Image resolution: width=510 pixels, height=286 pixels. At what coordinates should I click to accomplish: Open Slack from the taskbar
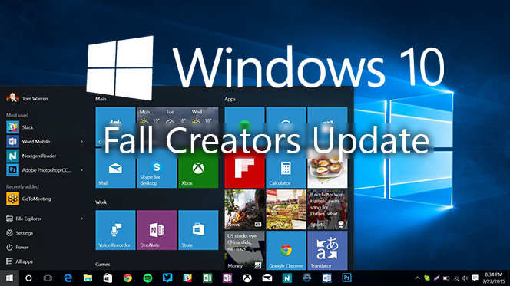click(x=187, y=278)
